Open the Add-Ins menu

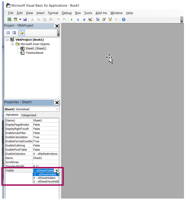point(101,13)
